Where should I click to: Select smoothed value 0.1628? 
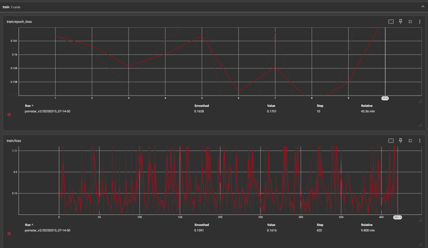199,111
